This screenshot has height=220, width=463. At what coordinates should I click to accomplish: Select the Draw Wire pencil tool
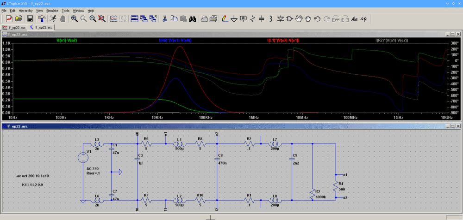tap(225, 19)
